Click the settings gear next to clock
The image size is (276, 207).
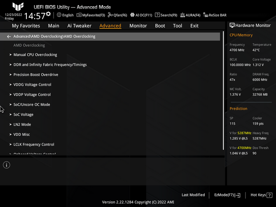tap(48, 14)
